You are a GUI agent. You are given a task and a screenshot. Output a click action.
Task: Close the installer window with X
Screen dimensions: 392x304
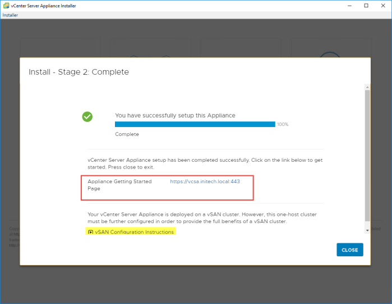(x=382, y=6)
